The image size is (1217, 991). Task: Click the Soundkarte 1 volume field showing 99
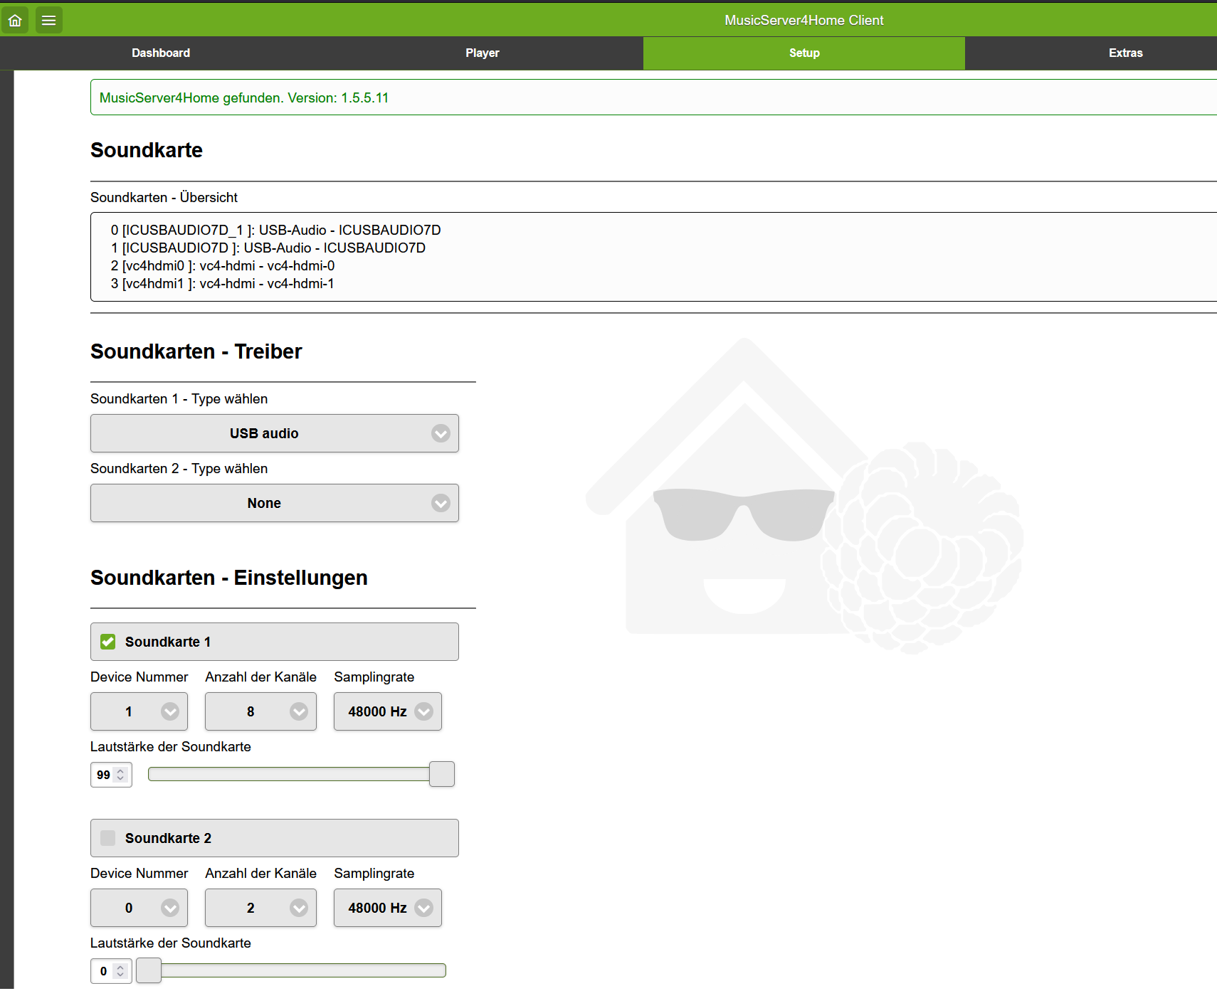pos(111,775)
